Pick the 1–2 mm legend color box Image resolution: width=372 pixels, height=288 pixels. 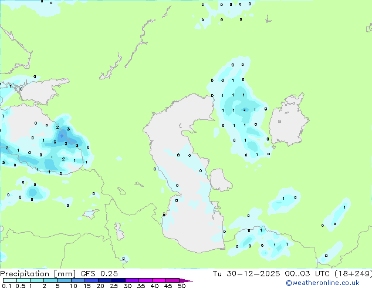(37, 280)
